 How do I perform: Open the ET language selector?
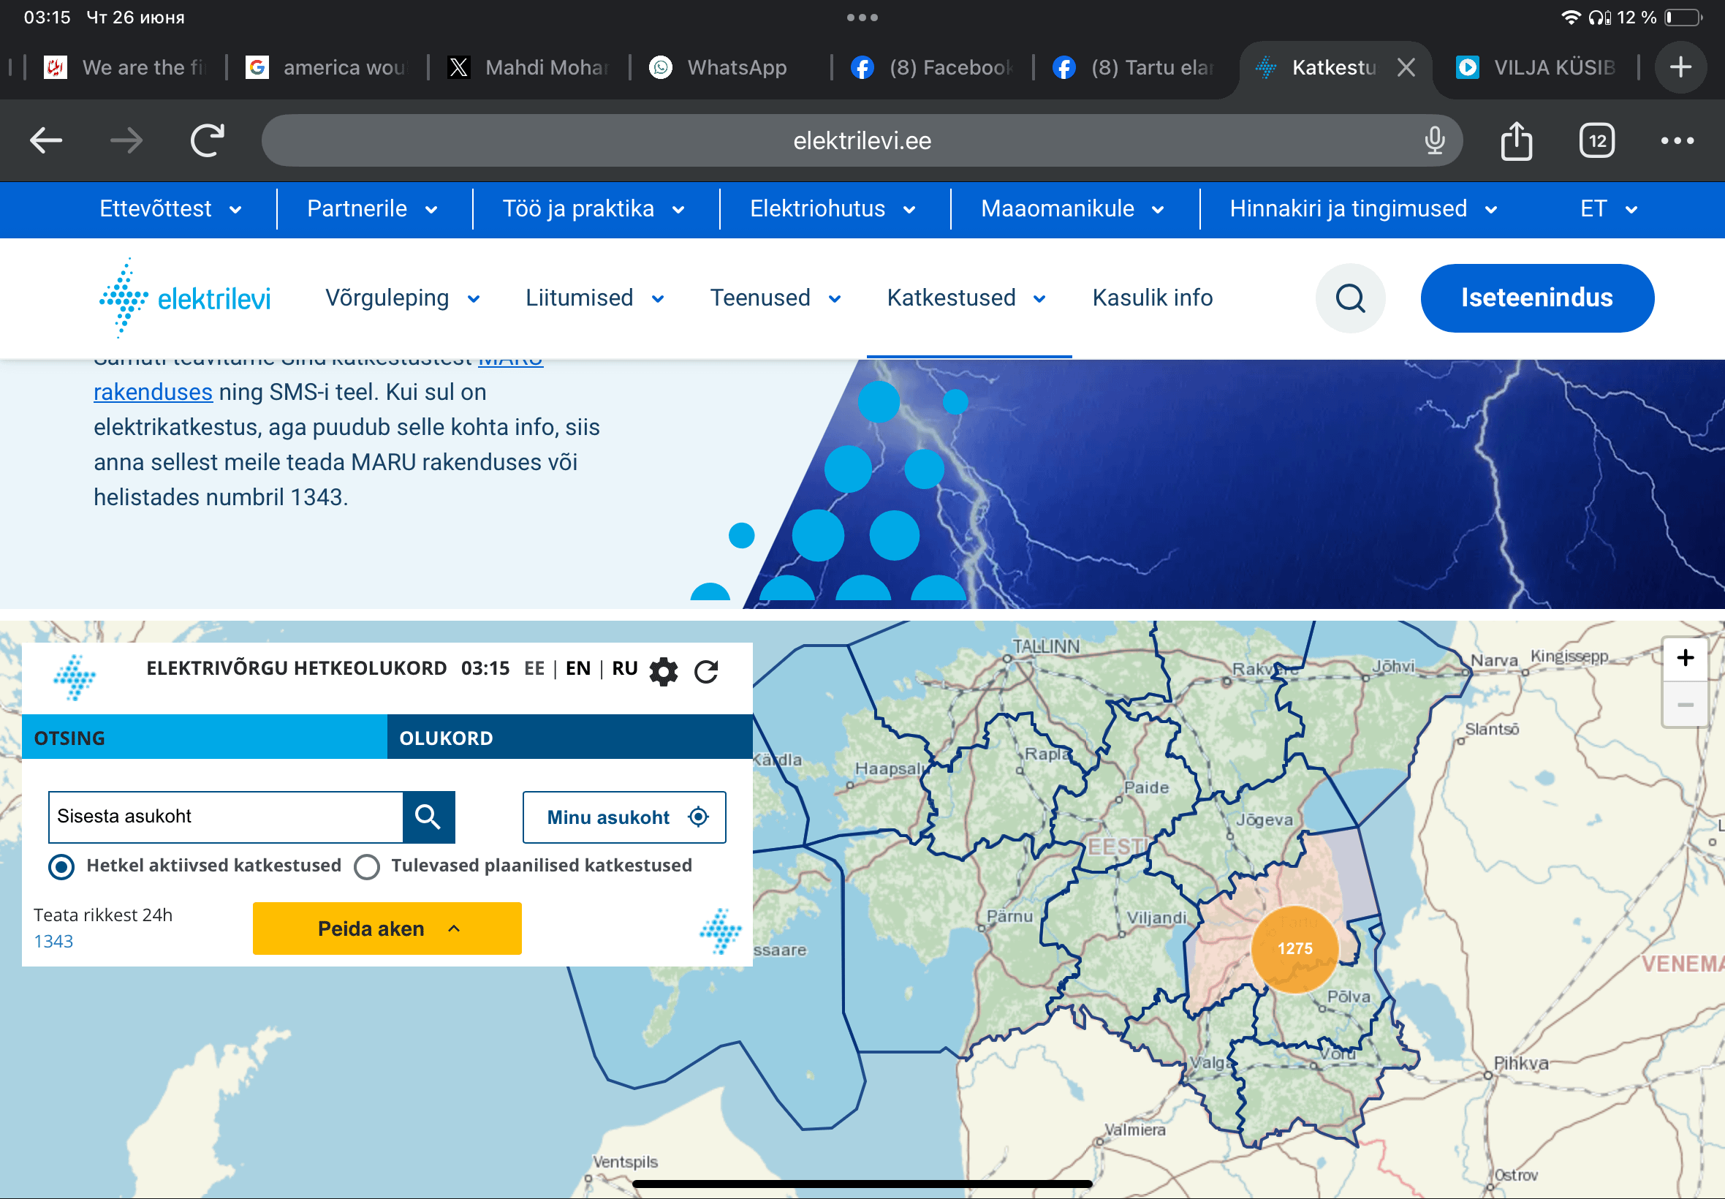(1609, 209)
